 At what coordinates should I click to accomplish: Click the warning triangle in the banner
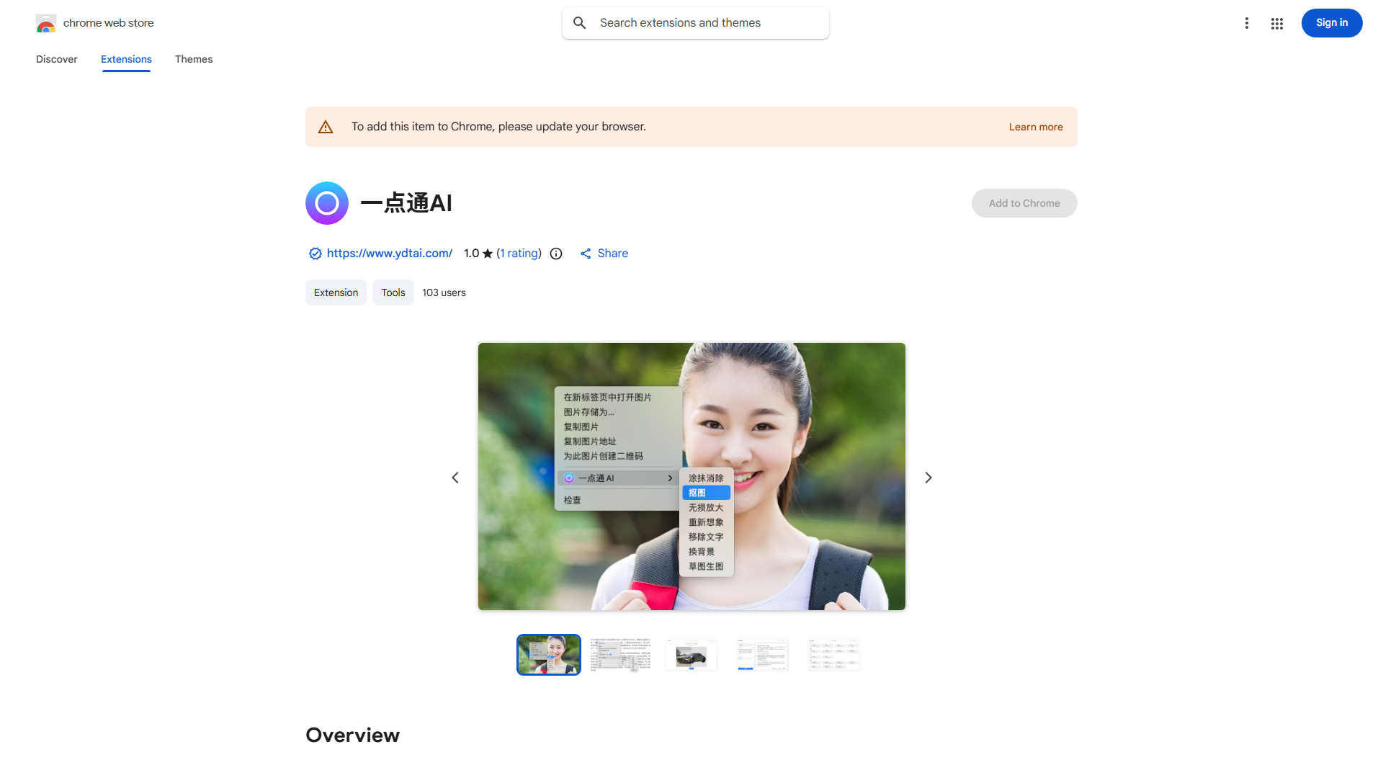pyautogui.click(x=326, y=126)
